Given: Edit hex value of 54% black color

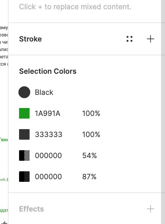Looking at the screenshot, I should coord(48,155).
